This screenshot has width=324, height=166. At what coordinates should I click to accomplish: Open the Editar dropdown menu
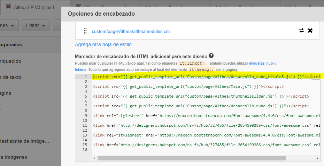coord(35,25)
